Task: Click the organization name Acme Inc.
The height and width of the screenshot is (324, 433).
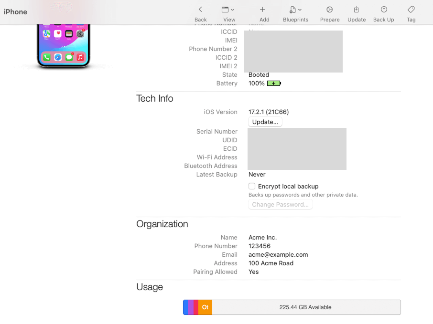Action: tap(262, 238)
